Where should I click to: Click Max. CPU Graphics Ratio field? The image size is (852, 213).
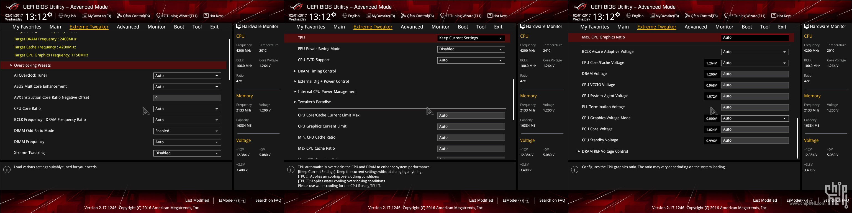[755, 38]
